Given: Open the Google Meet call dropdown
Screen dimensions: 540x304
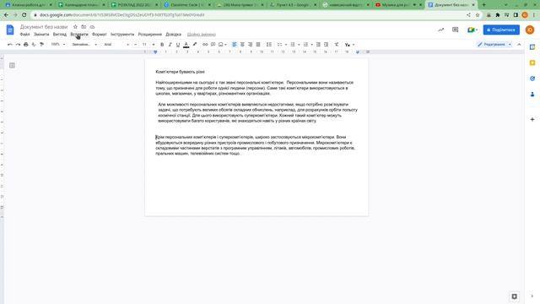Looking at the screenshot, I should click(472, 30).
